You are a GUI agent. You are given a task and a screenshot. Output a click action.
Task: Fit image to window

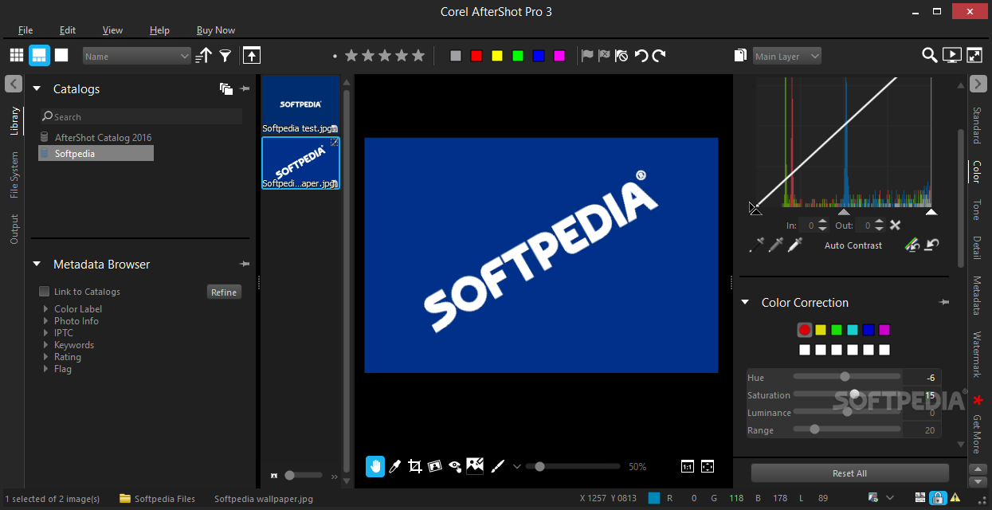click(708, 467)
